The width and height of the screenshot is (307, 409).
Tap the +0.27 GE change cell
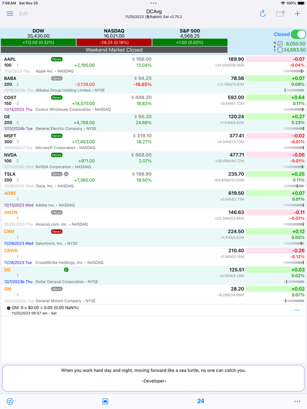tap(275, 117)
